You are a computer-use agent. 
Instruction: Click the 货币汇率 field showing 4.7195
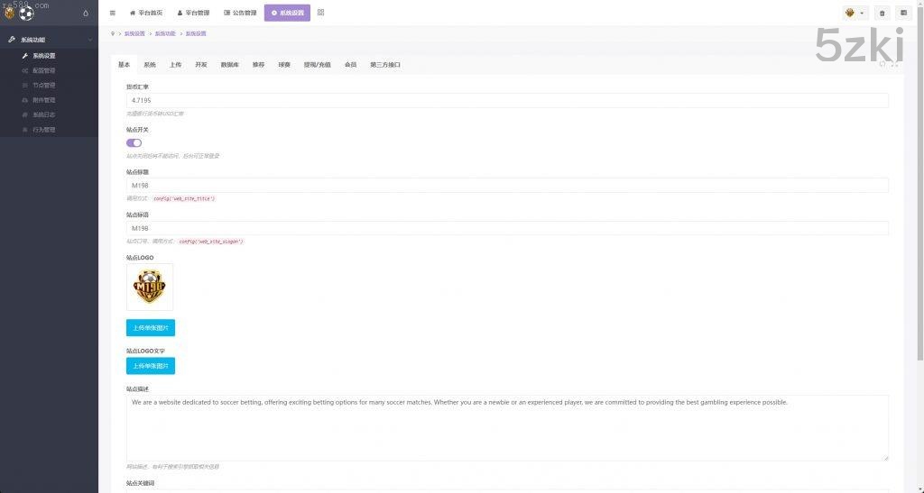coord(507,101)
